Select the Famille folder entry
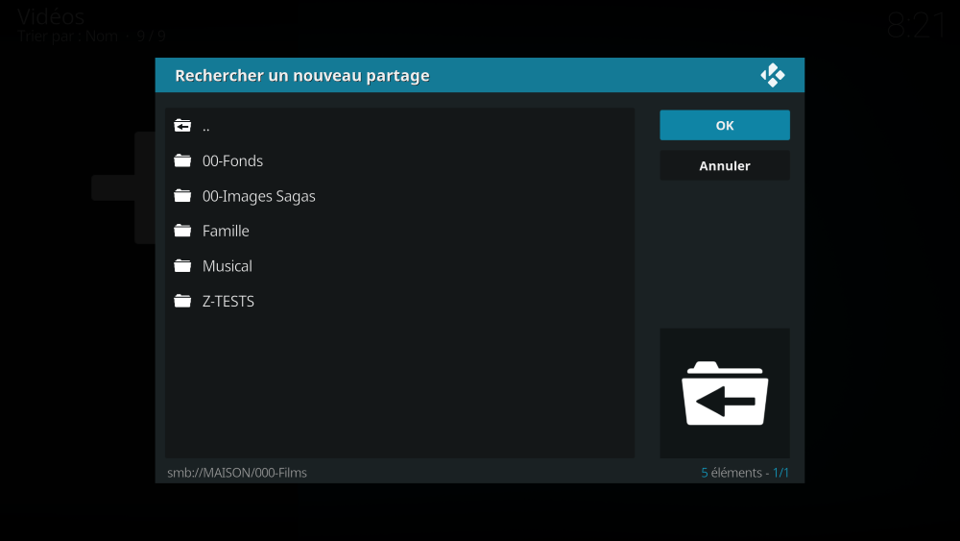The width and height of the screenshot is (960, 541). [x=226, y=231]
